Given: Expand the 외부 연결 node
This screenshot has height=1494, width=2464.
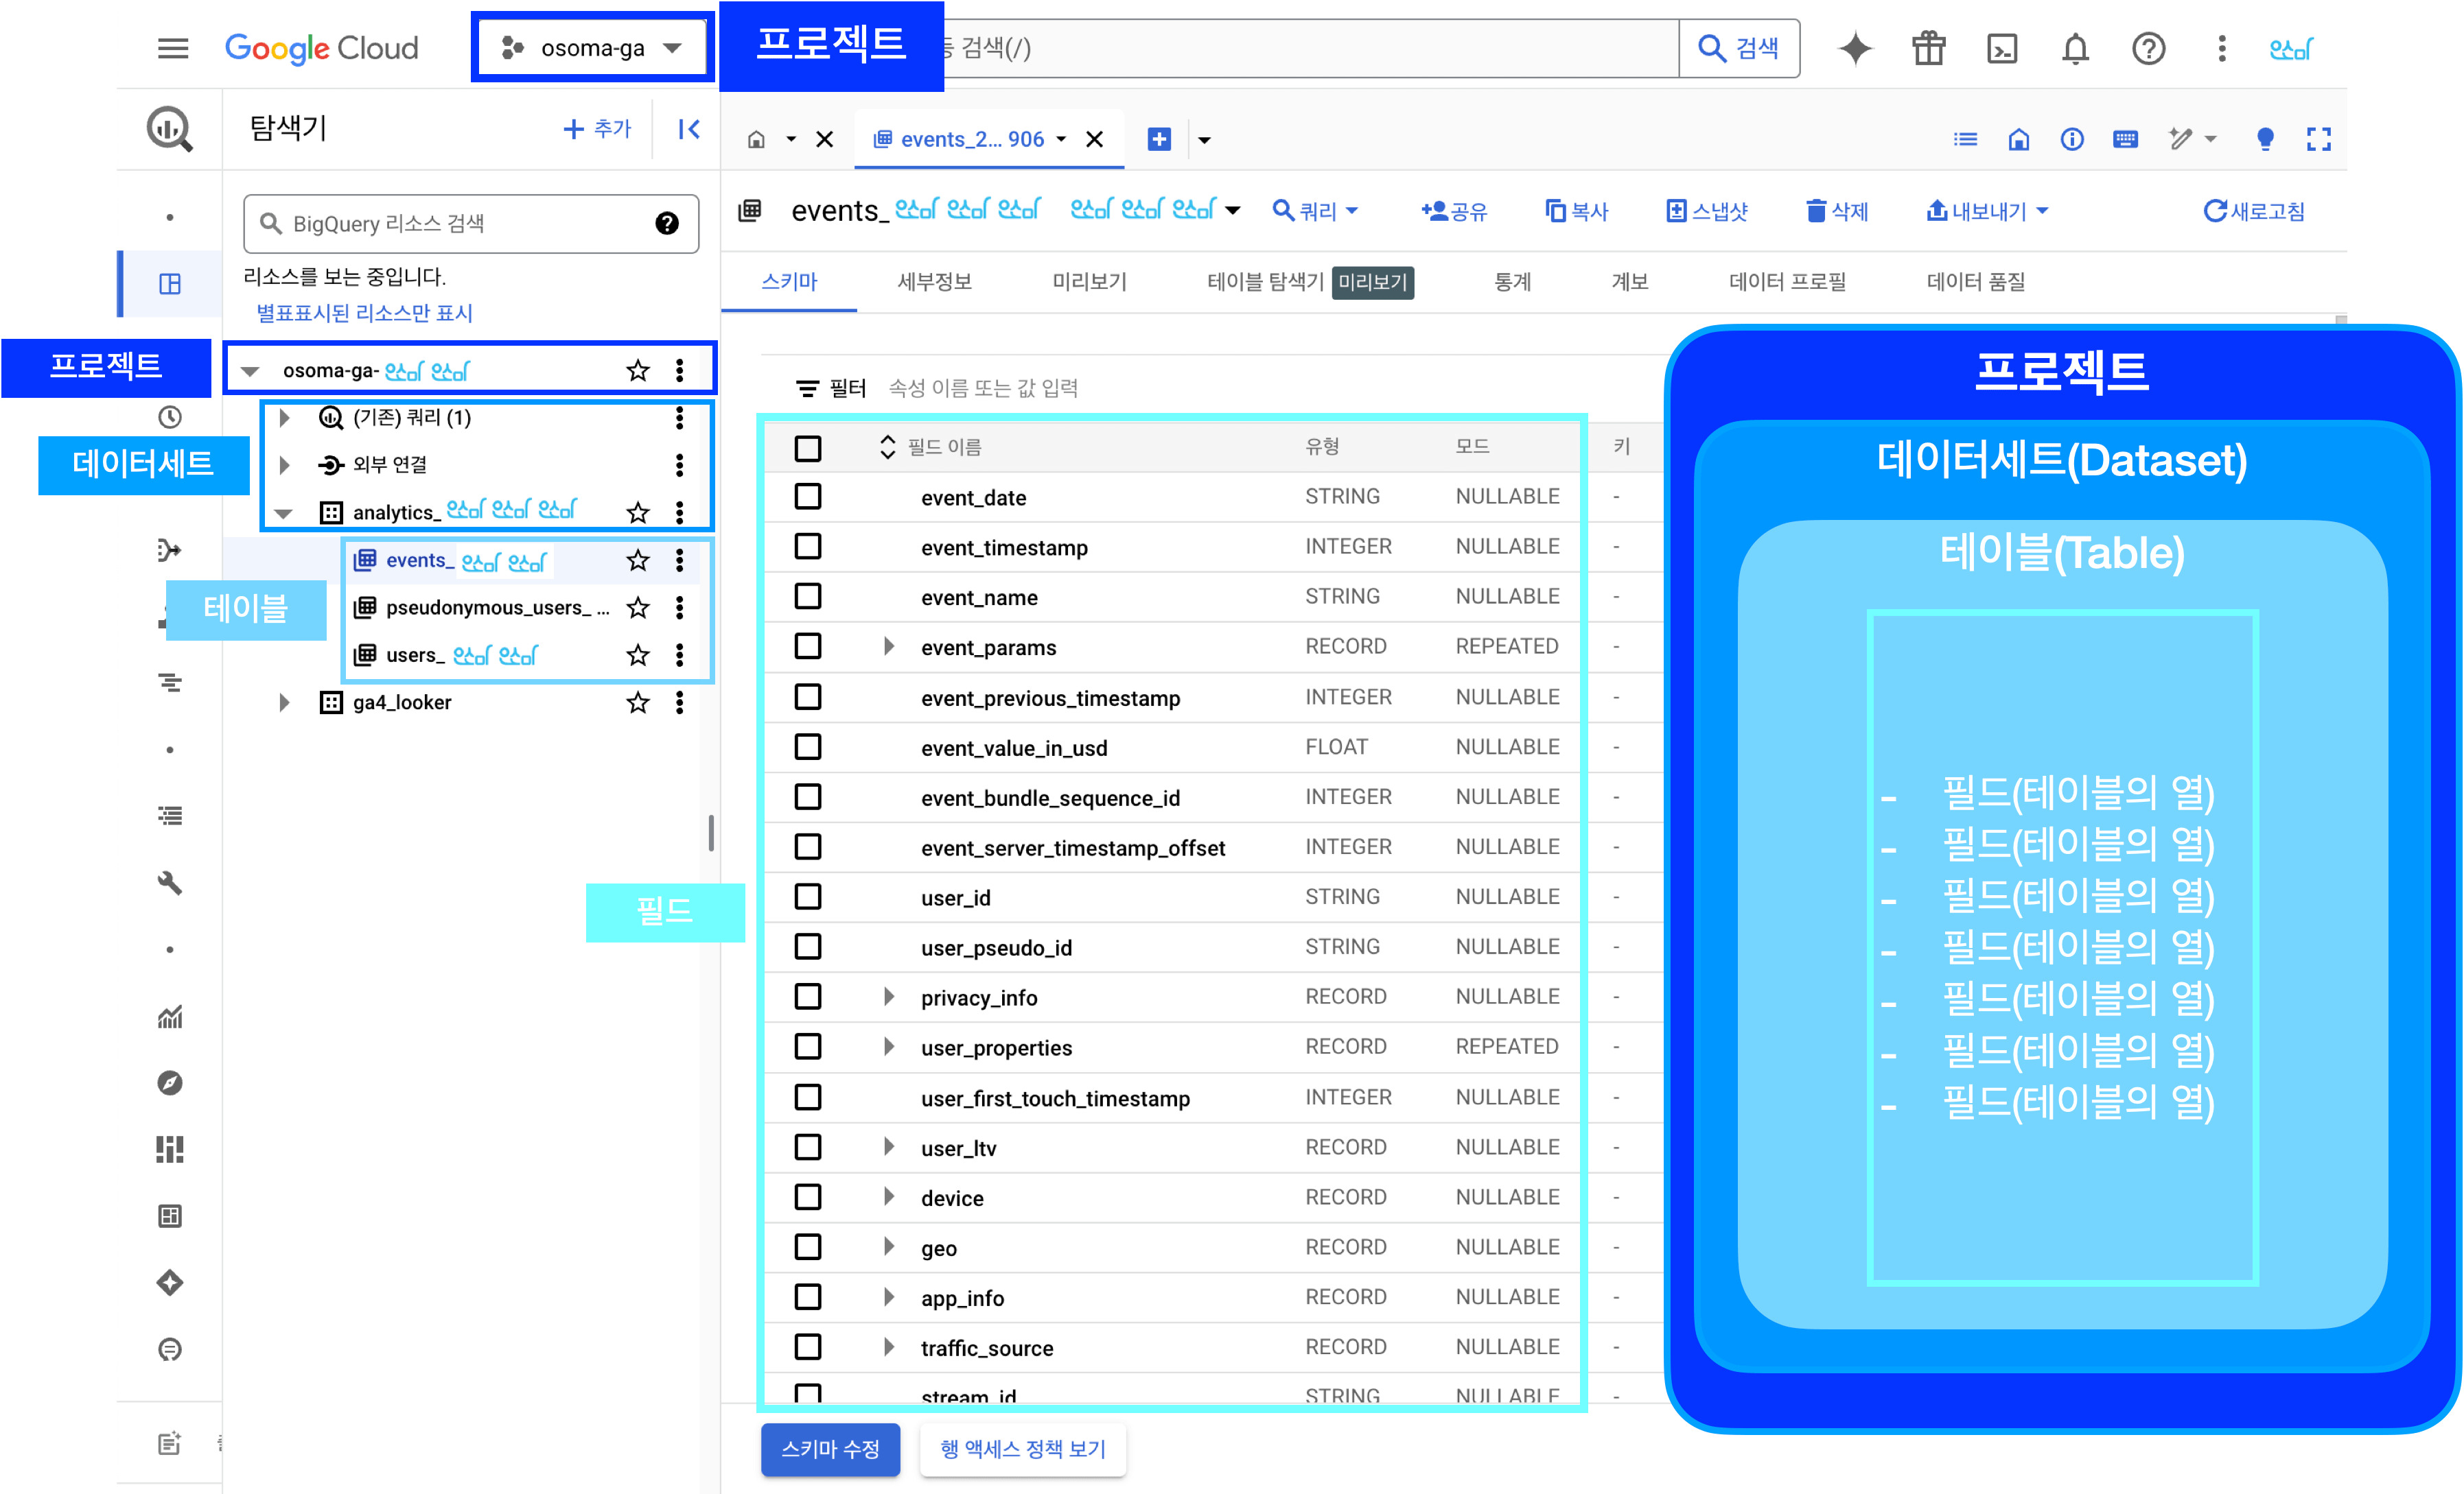Looking at the screenshot, I should (x=284, y=464).
